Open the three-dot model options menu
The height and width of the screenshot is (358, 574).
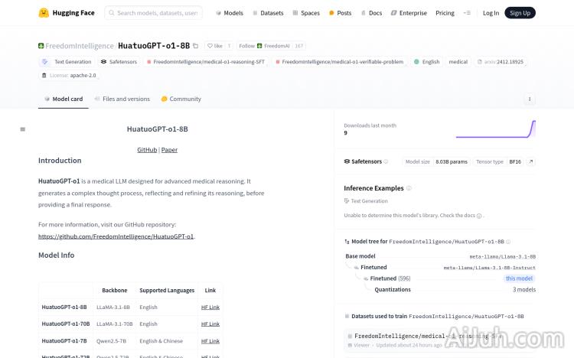[530, 99]
